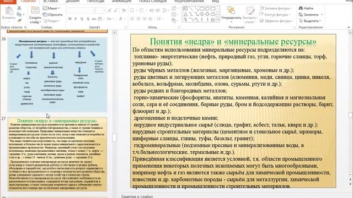The image size is (353, 198).
Task: Open the Заливка фигуры dropdown
Action: coord(276,8)
